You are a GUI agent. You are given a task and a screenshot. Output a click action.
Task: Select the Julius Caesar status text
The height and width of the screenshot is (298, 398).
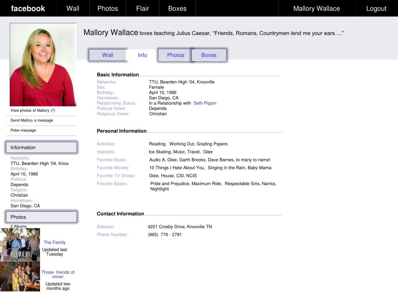click(x=242, y=33)
